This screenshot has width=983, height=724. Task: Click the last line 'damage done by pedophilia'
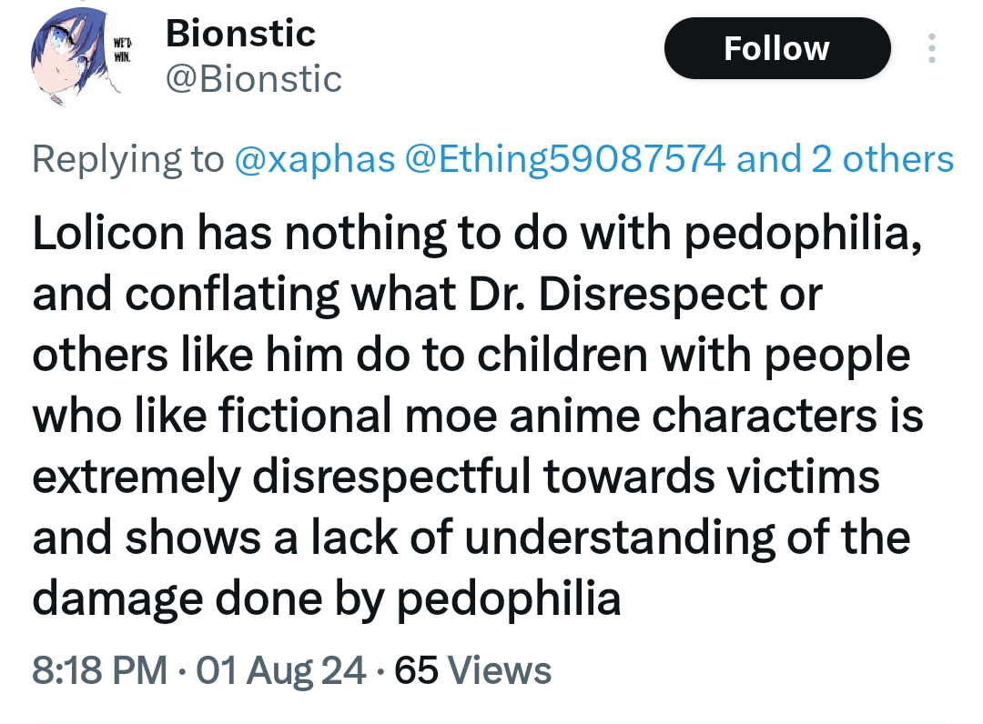pos(327,598)
